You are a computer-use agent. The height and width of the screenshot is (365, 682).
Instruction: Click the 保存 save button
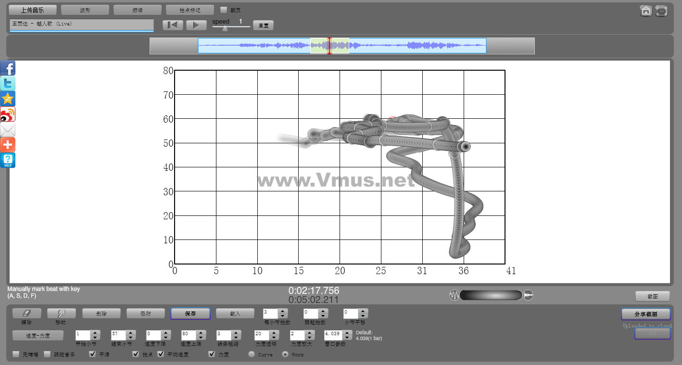coord(190,314)
